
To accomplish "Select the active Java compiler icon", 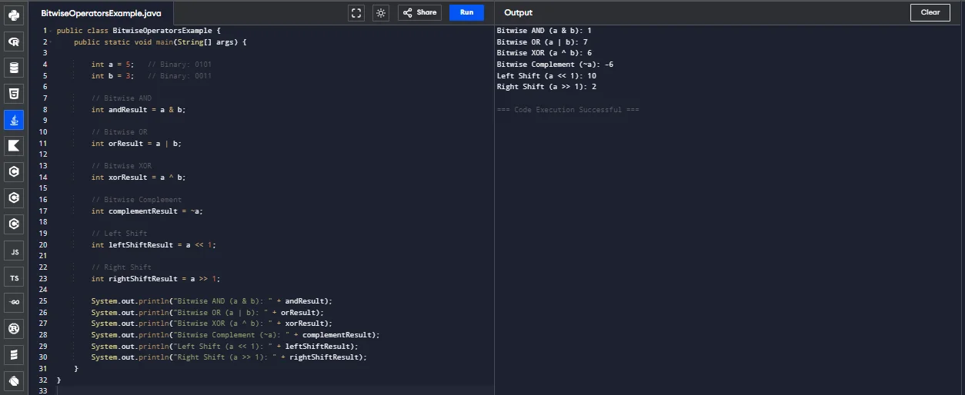I will tap(14, 120).
